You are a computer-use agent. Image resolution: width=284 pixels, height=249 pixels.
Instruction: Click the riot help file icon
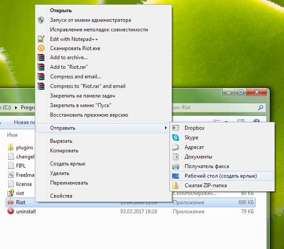[10, 193]
